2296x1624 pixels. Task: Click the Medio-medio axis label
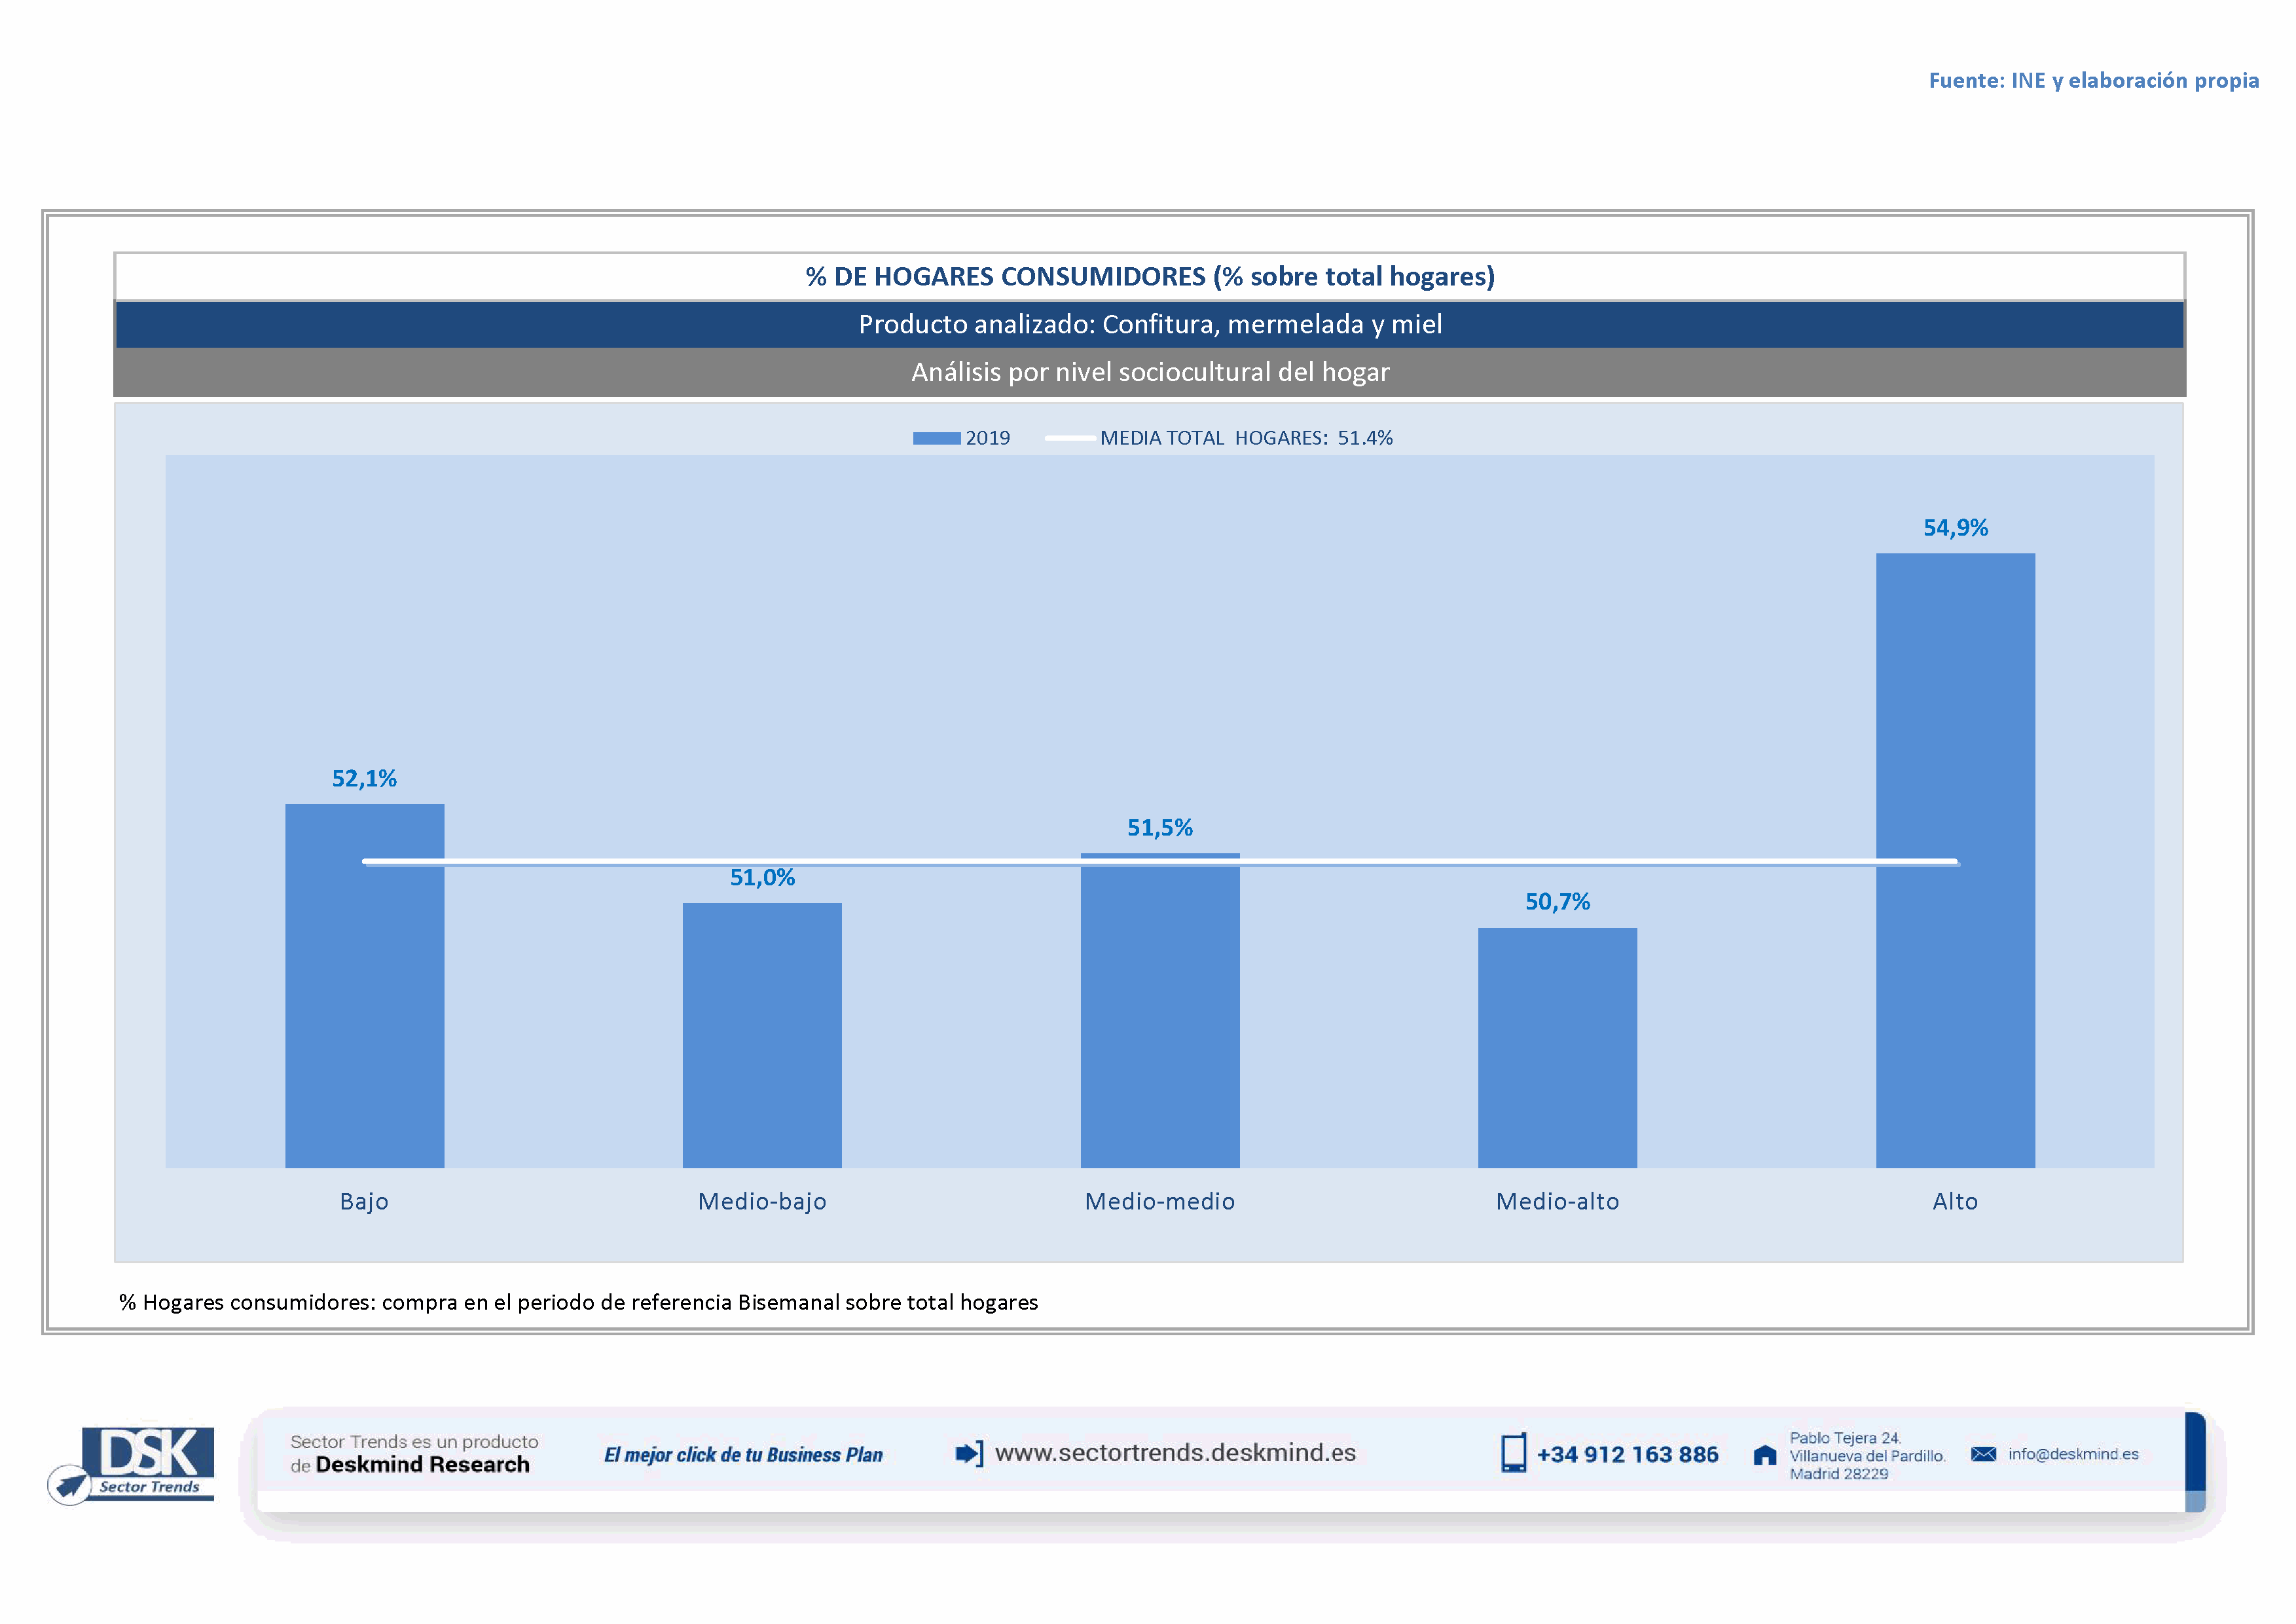tap(1159, 1201)
